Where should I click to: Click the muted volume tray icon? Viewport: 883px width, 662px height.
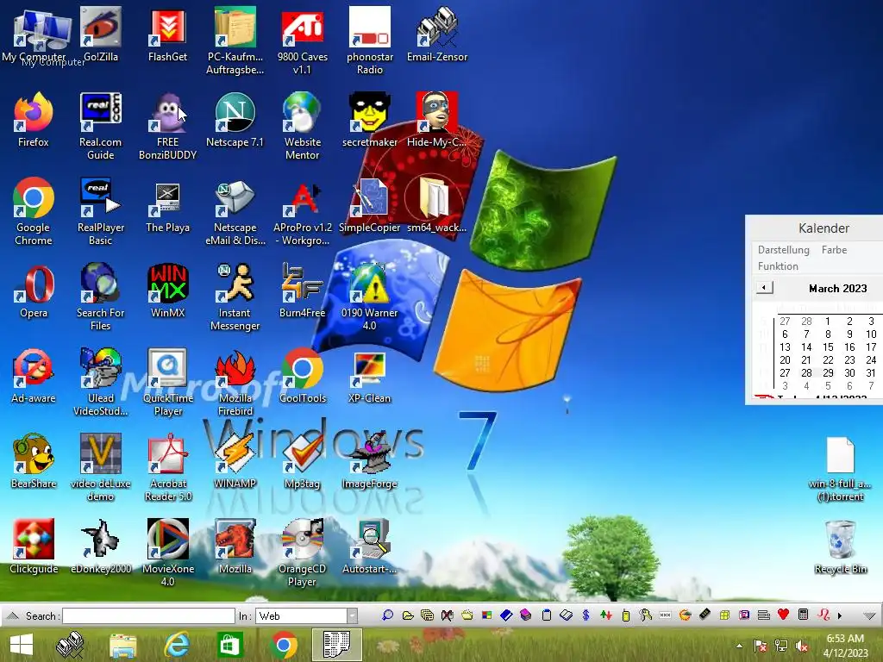coord(801,646)
